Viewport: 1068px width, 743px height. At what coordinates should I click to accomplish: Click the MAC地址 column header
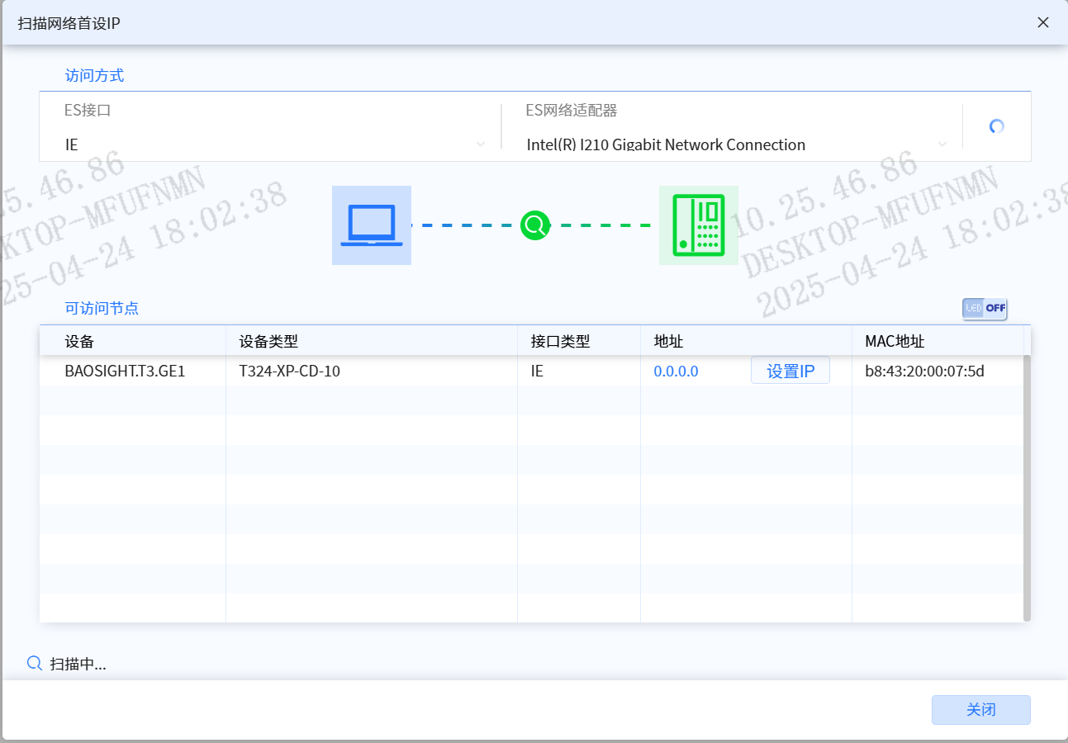coord(894,341)
